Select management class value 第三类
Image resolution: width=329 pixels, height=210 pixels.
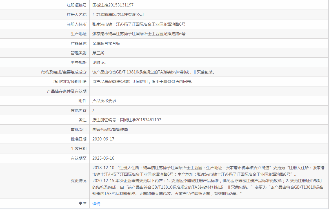98,53
